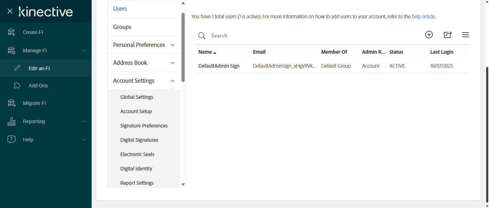Click the settings panel scrollbar down arrow
This screenshot has width=489, height=208.
[183, 185]
